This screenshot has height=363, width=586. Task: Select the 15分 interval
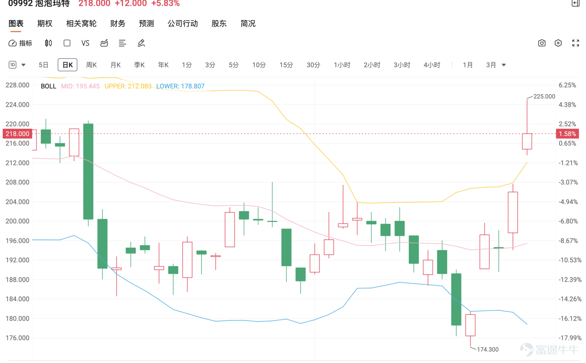pyautogui.click(x=286, y=65)
